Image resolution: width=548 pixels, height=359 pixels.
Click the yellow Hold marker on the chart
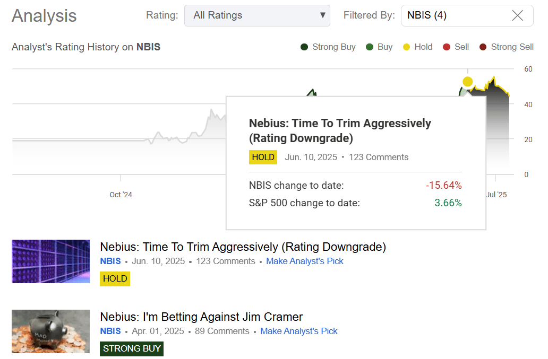click(467, 81)
